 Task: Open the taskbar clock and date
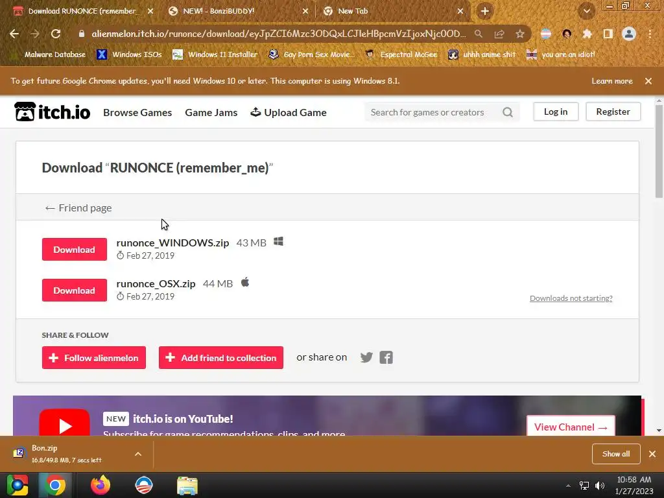pyautogui.click(x=634, y=485)
